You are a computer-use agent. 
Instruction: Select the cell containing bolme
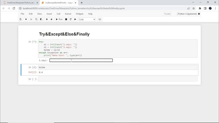point(118,67)
